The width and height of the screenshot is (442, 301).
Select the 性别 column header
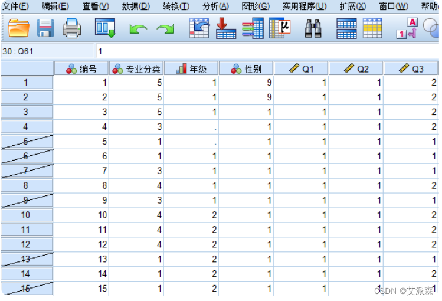tap(246, 68)
